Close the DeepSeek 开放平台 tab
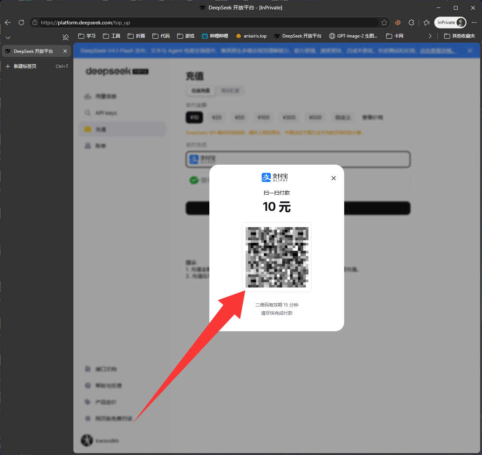482x455 pixels. [x=65, y=51]
